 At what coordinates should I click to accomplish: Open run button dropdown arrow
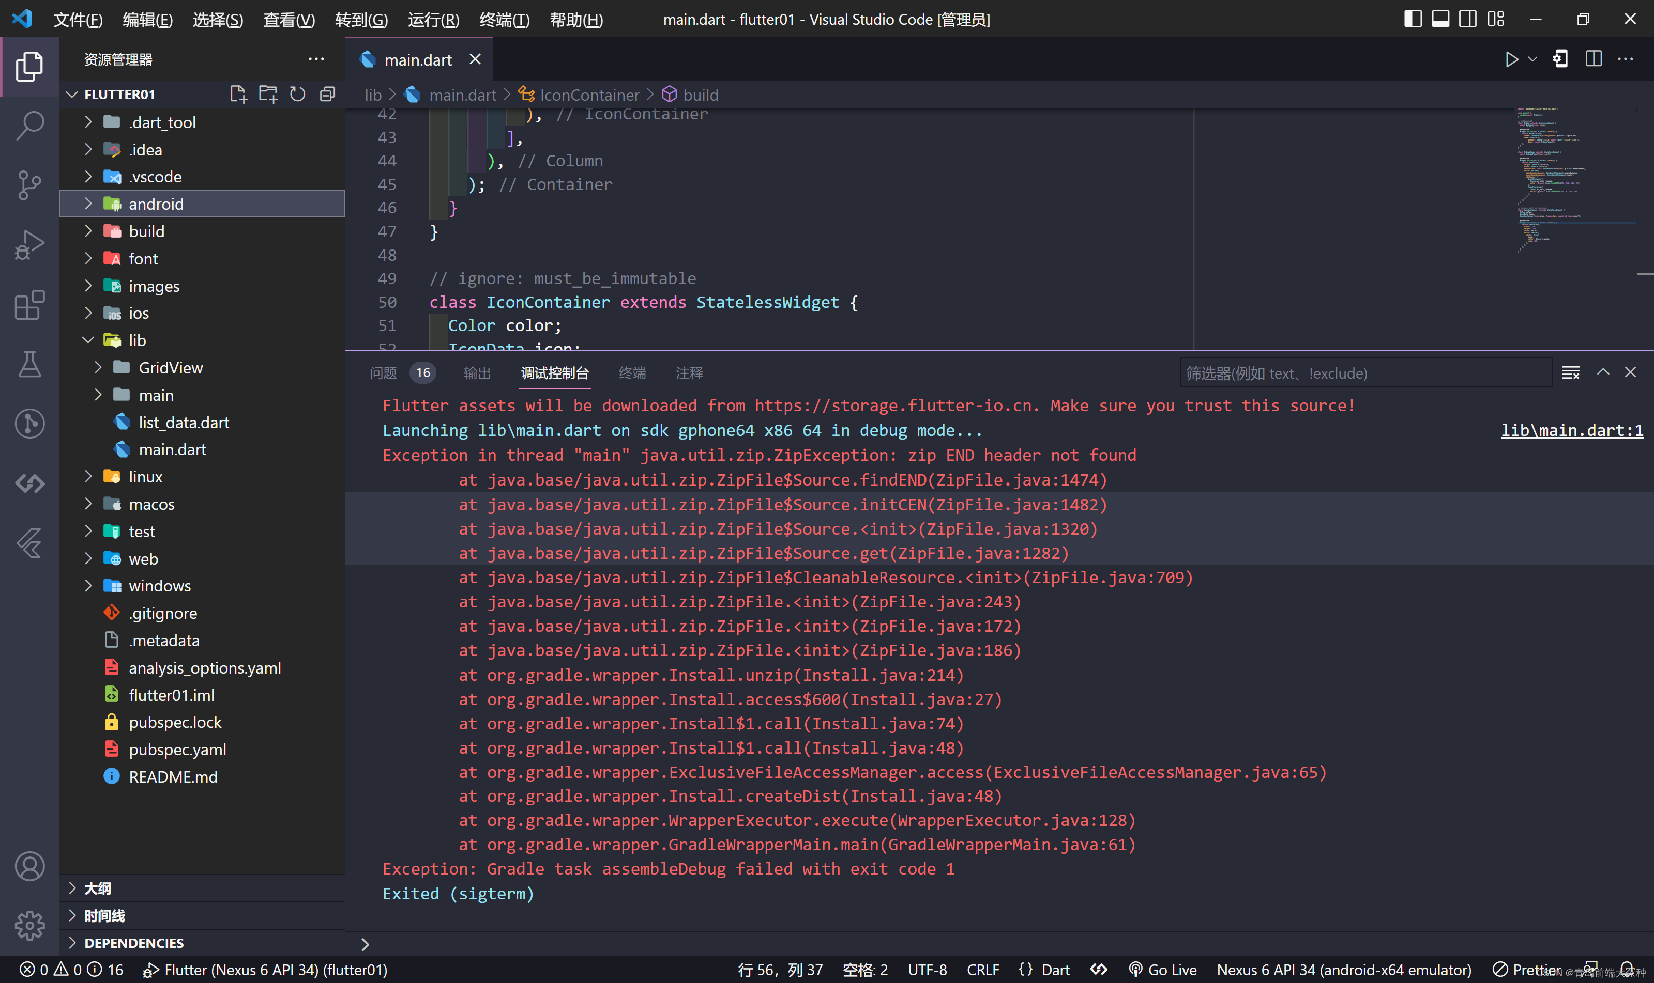[x=1532, y=59]
